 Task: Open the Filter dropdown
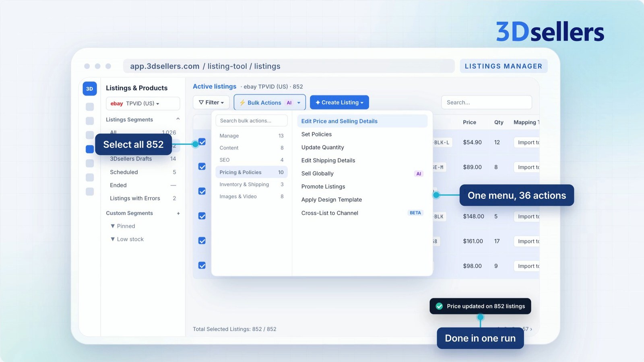(211, 103)
